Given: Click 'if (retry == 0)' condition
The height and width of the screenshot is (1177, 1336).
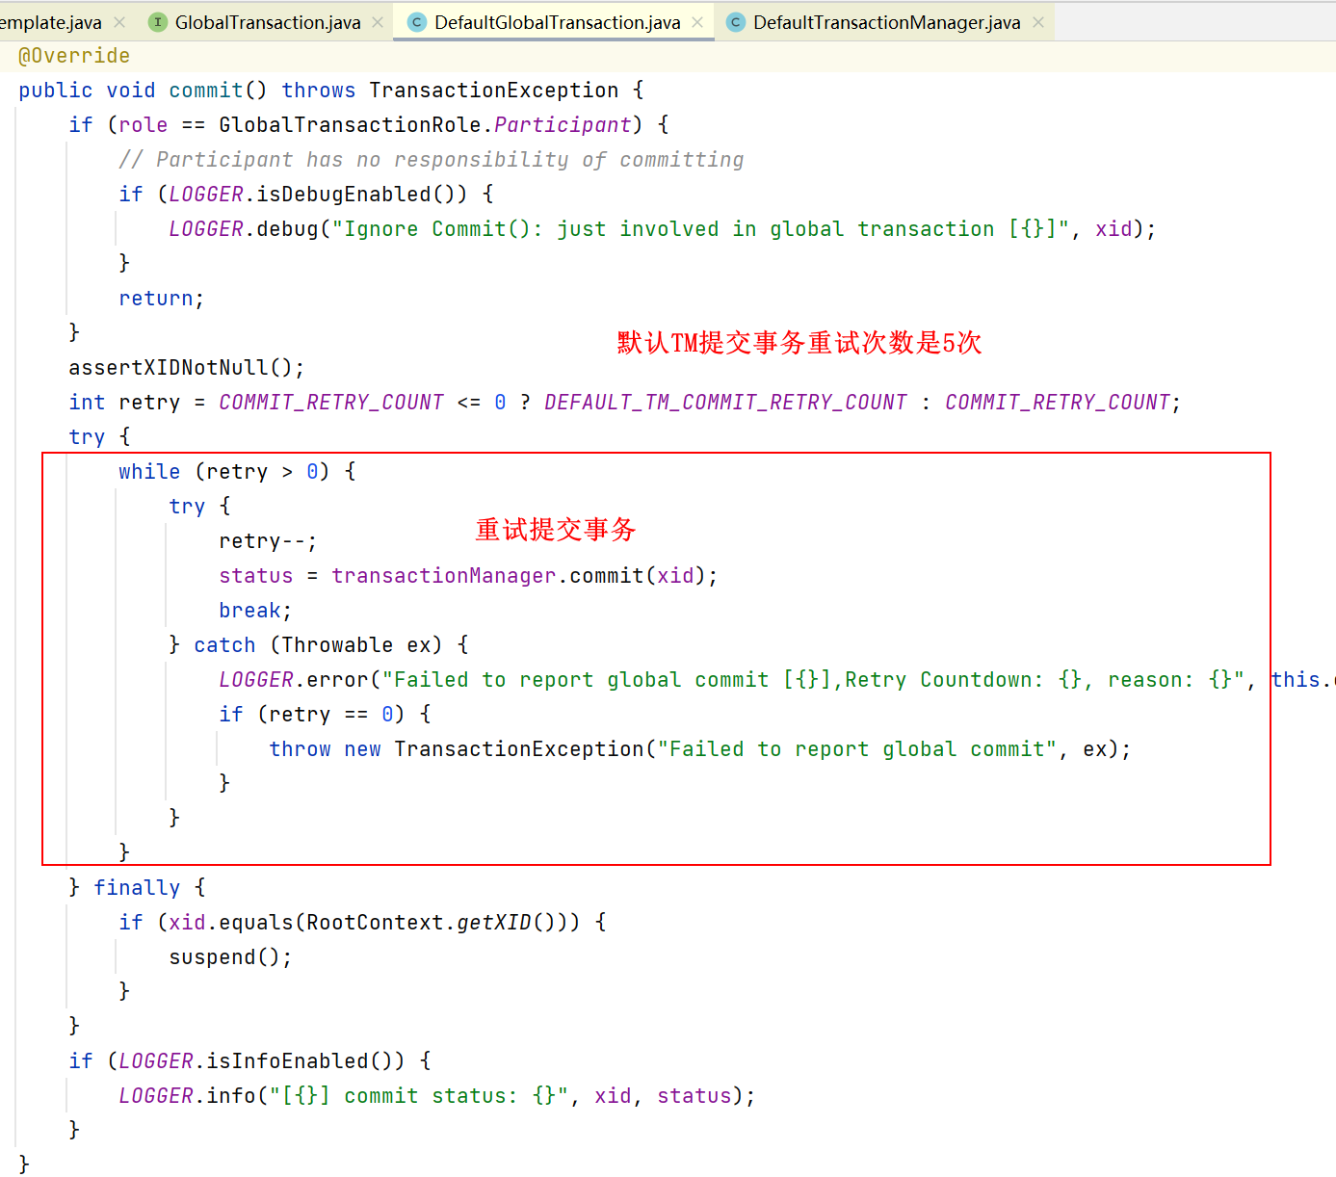Looking at the screenshot, I should (312, 715).
